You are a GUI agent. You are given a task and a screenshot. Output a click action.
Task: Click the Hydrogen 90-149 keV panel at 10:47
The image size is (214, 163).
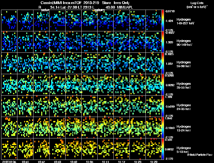point(41,42)
